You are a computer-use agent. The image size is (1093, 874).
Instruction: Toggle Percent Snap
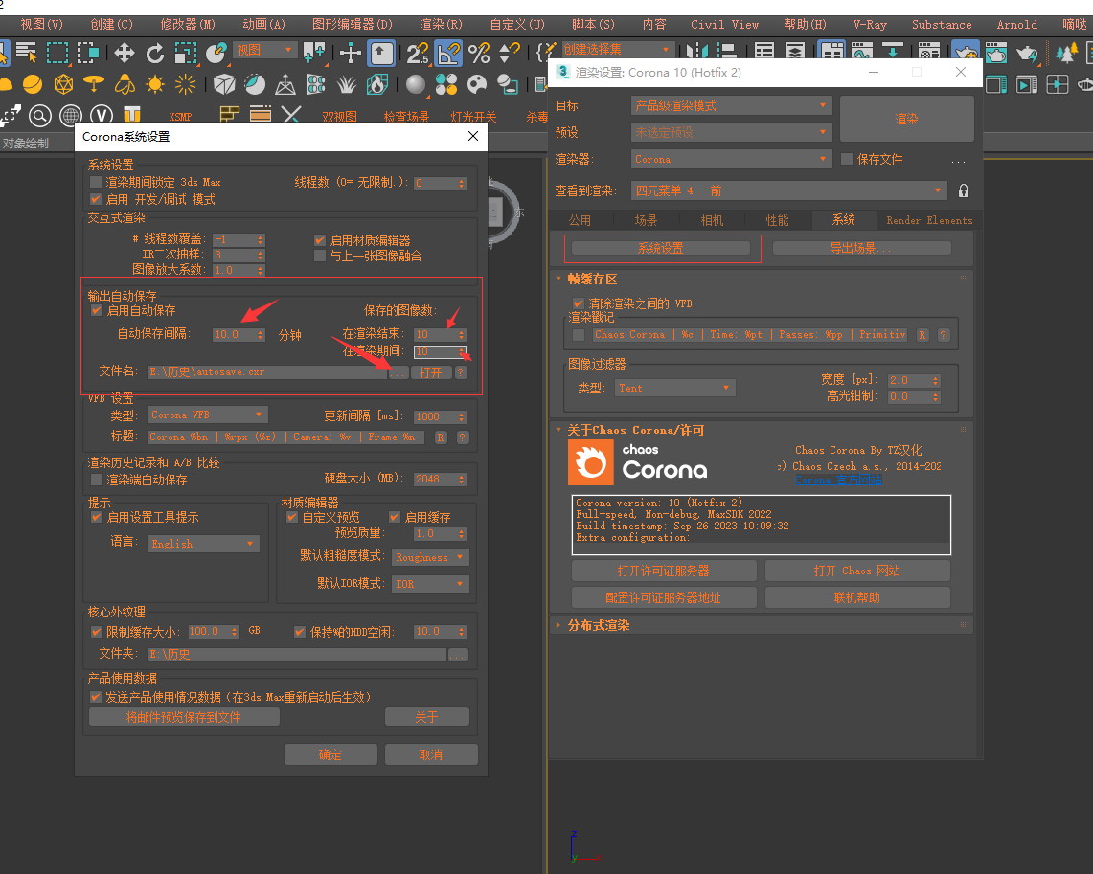(x=479, y=53)
